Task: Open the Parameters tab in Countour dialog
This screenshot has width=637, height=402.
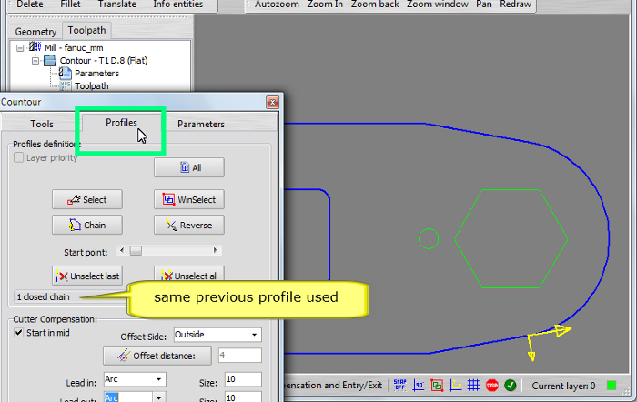Action: [x=201, y=124]
